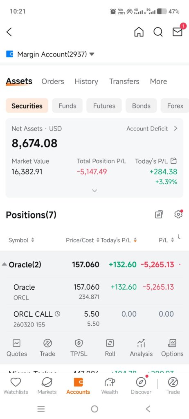The width and height of the screenshot is (189, 419).
Task: Open Roll for the ORCL call
Action: 110,348
